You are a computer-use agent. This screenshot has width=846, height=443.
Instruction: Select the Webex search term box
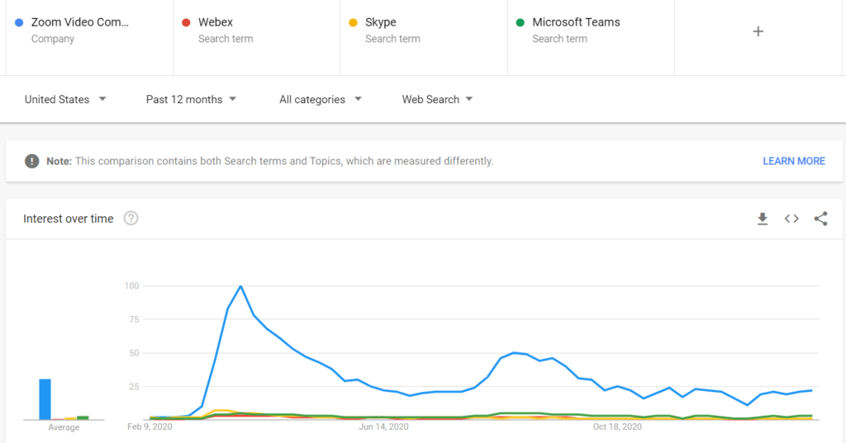225,30
